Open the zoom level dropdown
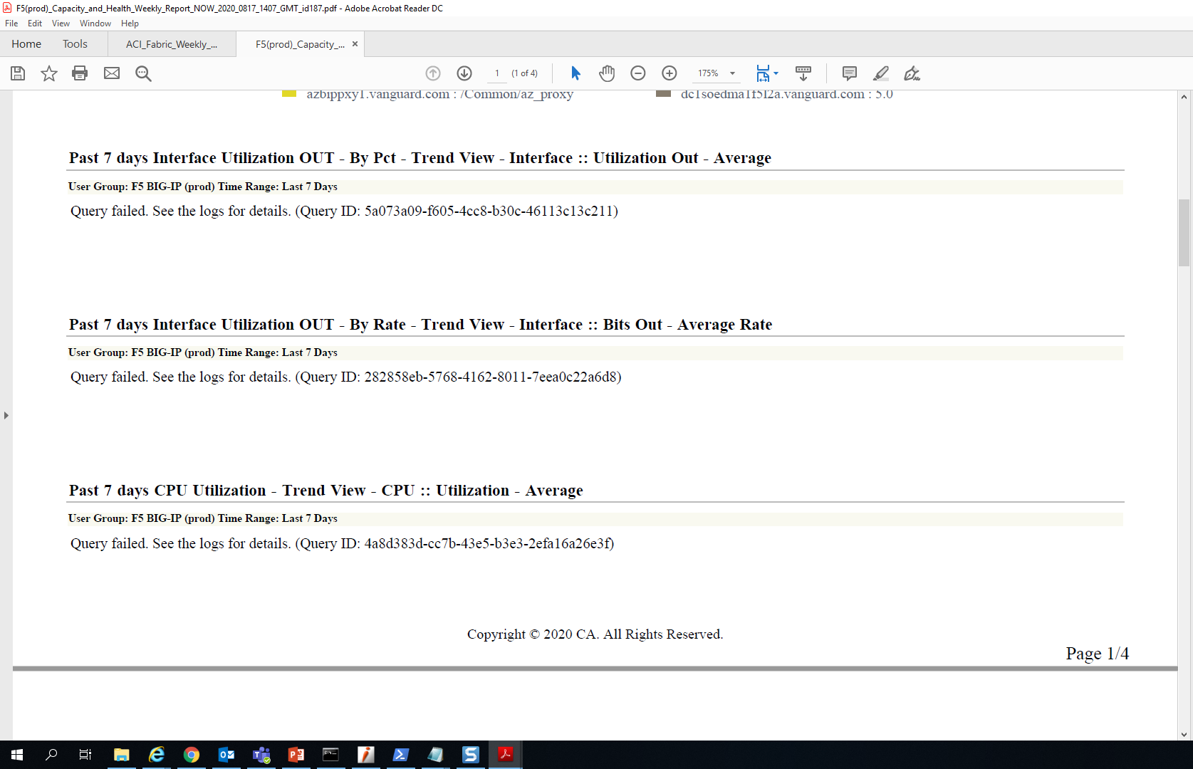1193x769 pixels. pyautogui.click(x=731, y=73)
